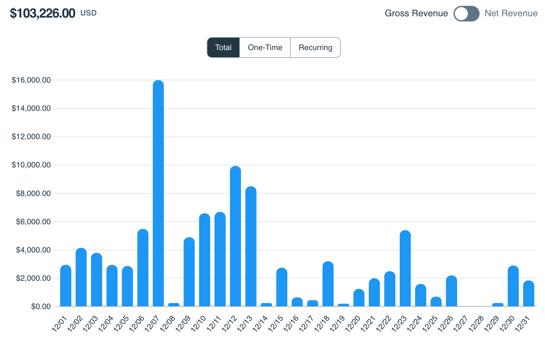545x348 pixels.
Task: Select the Total tab
Action: click(223, 47)
